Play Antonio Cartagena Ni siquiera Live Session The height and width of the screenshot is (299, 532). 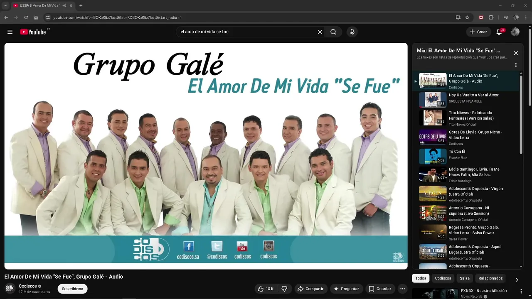point(465,213)
